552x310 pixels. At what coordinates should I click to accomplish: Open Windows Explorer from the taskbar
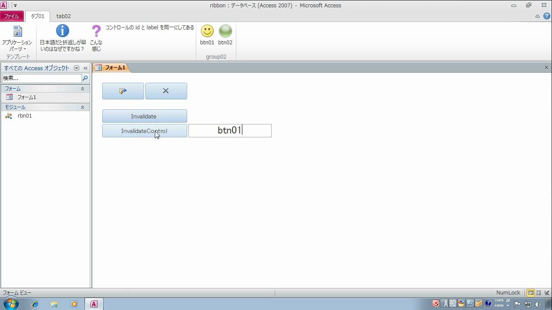point(54,304)
